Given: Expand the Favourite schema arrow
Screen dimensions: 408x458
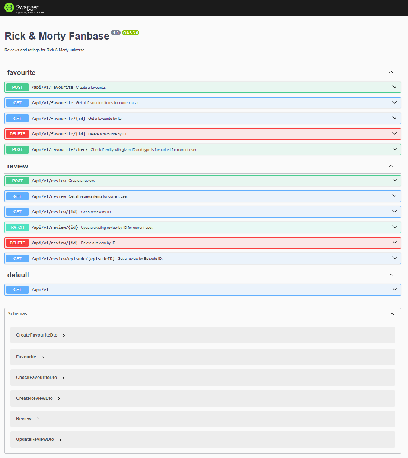Looking at the screenshot, I should click(43, 357).
